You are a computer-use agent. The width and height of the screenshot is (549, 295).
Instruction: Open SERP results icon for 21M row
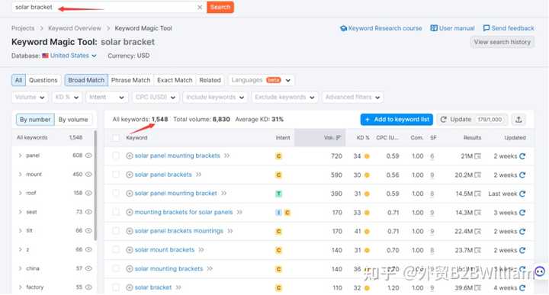478,156
